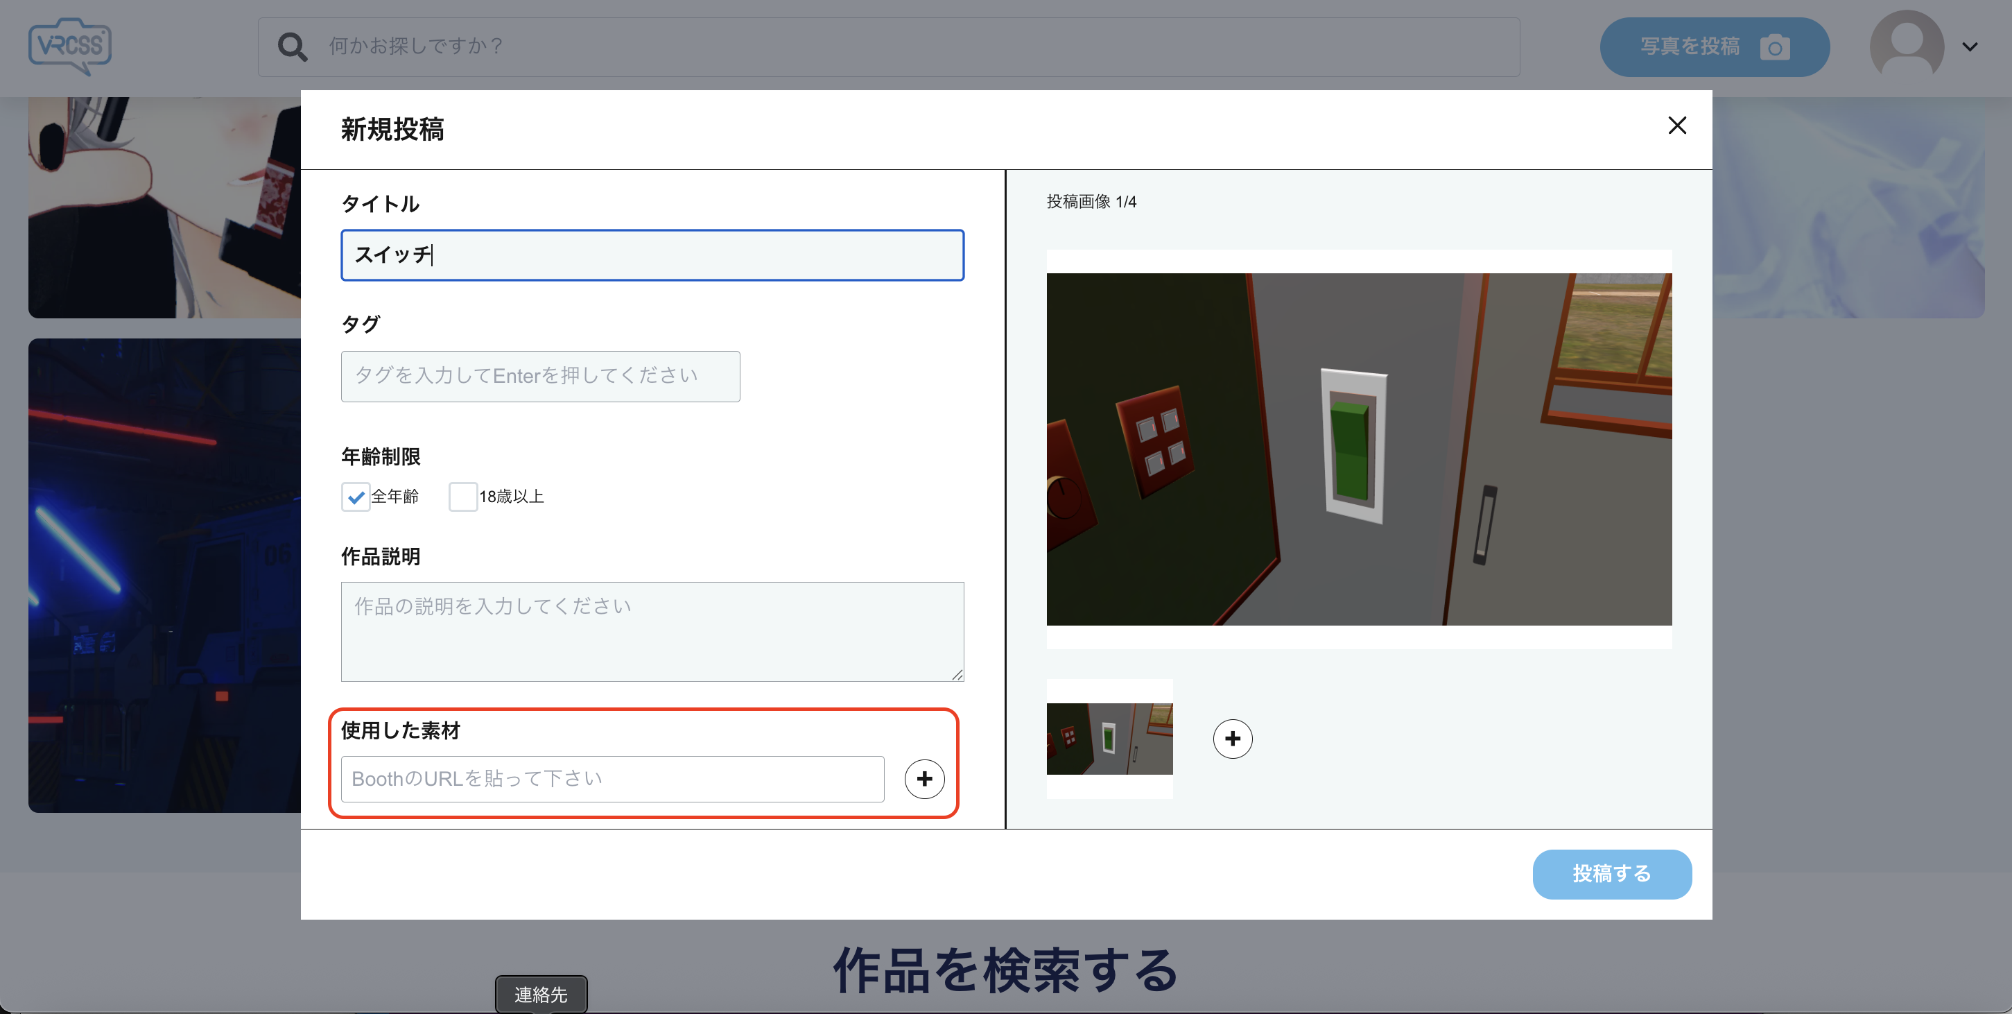Screen dimensions: 2012x1014
Task: Click the タグ input field
Action: point(541,376)
